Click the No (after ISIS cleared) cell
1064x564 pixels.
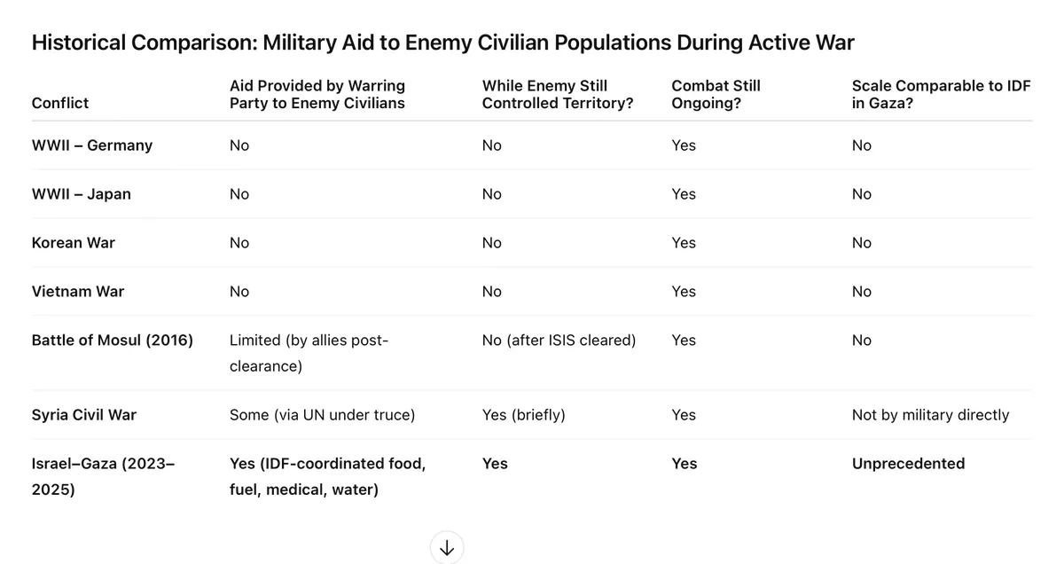559,341
